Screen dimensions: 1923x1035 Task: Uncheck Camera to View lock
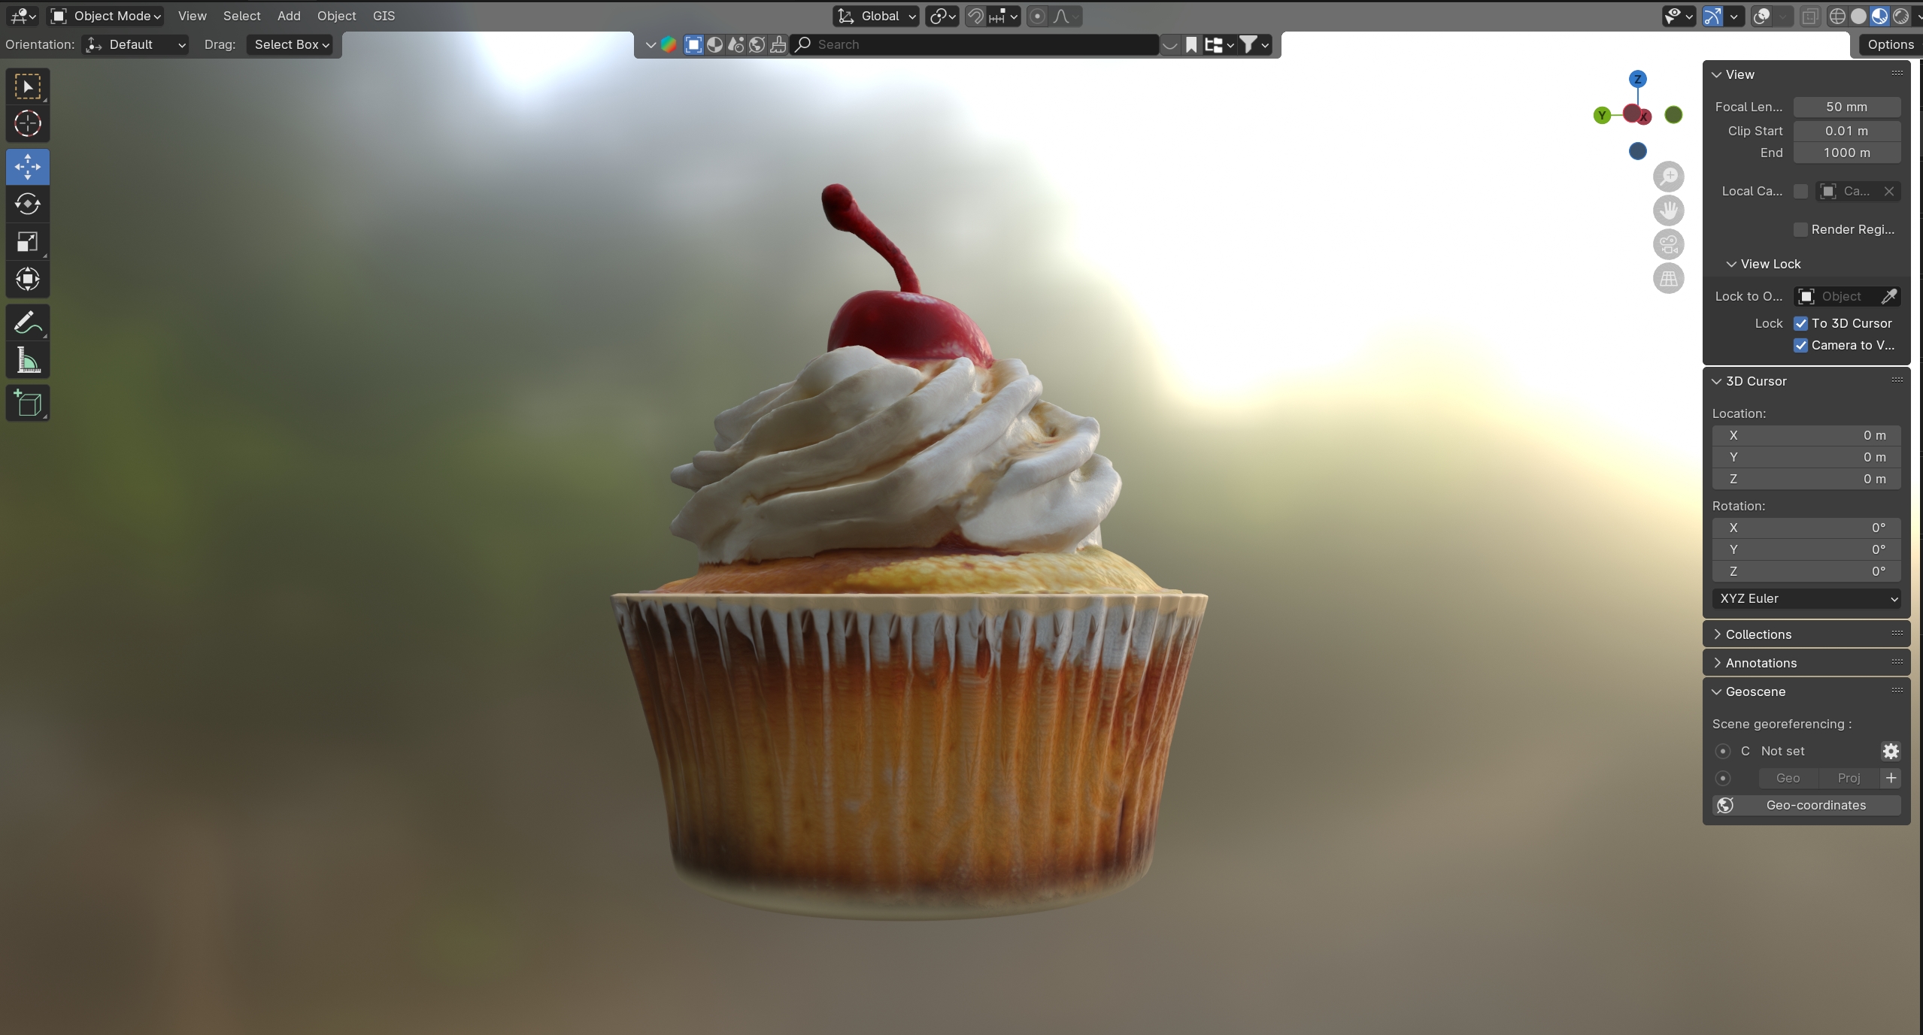coord(1800,345)
